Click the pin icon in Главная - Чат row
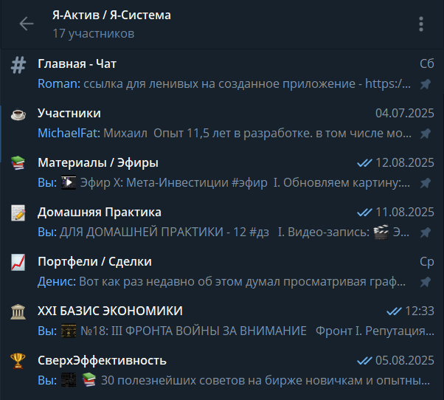This screenshot has width=444, height=400. (426, 84)
